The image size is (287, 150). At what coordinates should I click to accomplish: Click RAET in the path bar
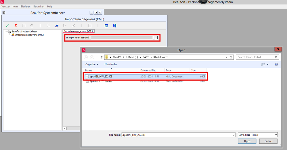[146, 57]
